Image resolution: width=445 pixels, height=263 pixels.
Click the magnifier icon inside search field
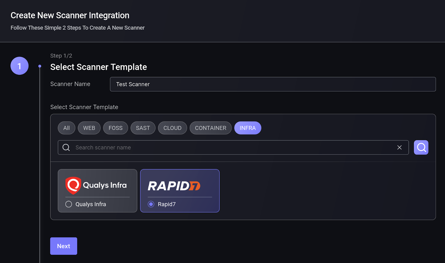coord(66,148)
